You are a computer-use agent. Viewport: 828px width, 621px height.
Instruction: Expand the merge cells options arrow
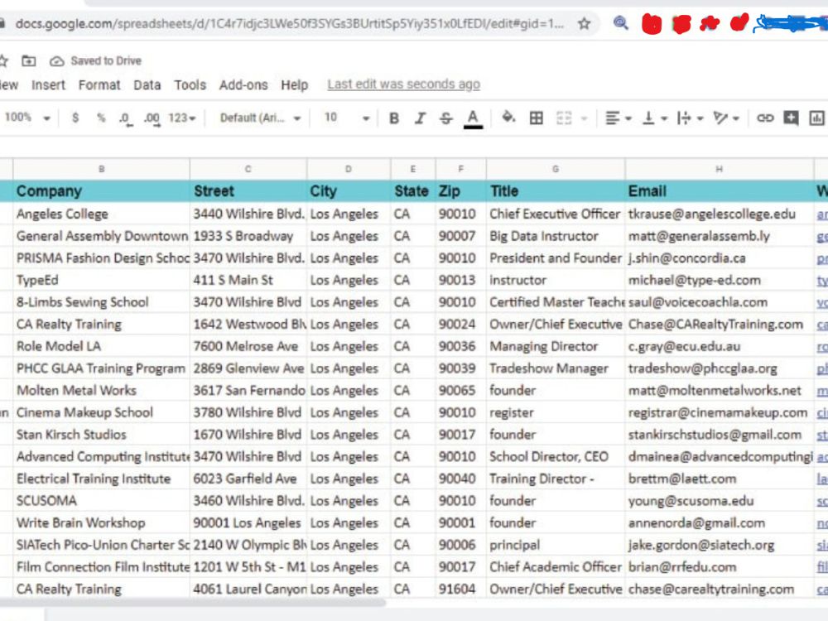coord(584,118)
